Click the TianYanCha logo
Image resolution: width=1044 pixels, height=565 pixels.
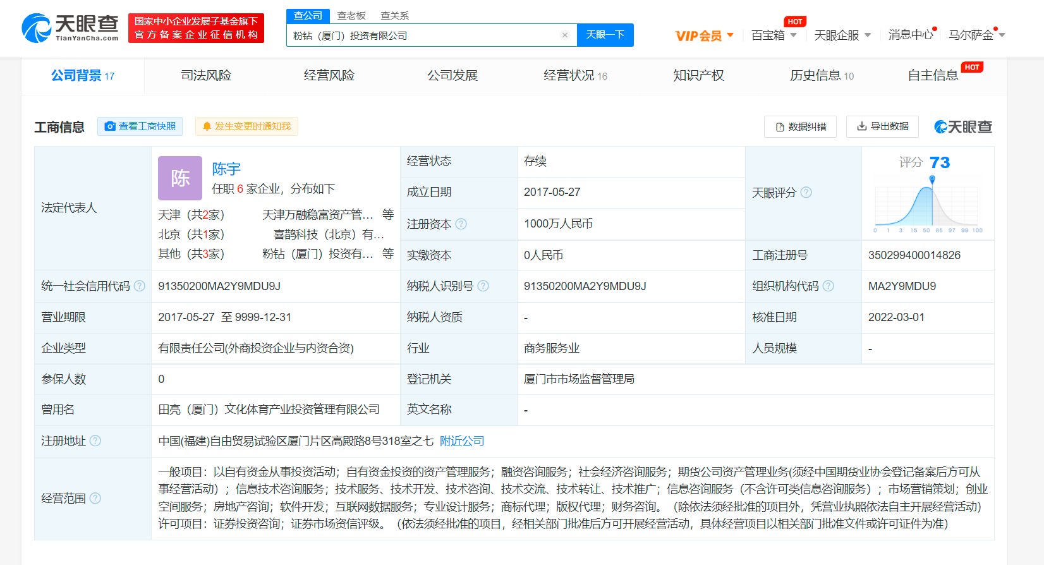[70, 28]
